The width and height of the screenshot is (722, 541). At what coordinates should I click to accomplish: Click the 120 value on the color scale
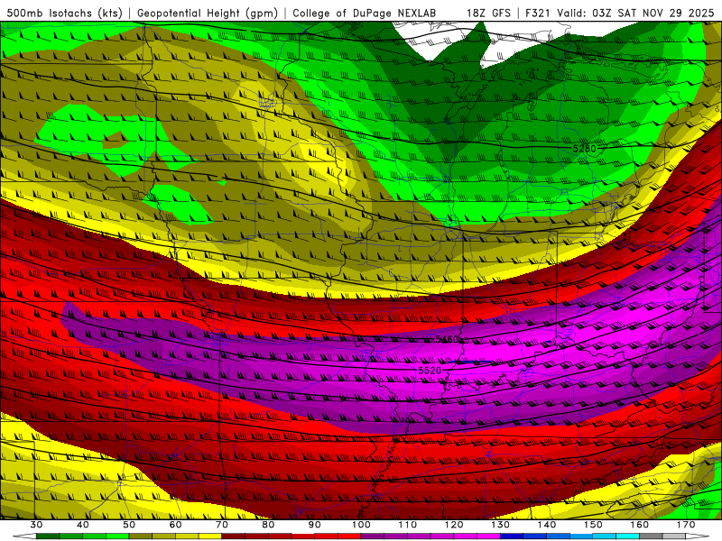(x=454, y=525)
